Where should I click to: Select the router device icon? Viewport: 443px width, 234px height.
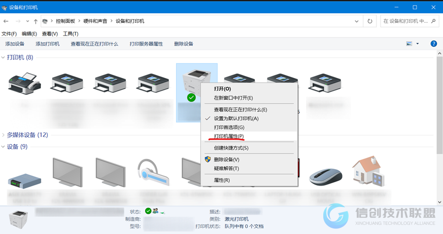tap(24, 181)
